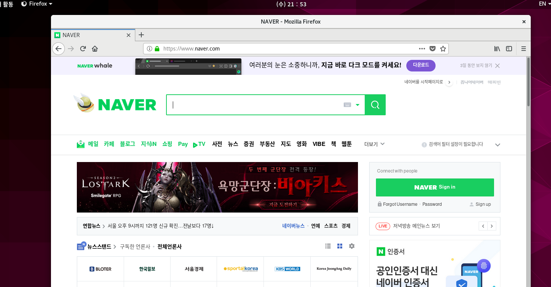Open the Firefox Library icon
The image size is (551, 287).
click(x=497, y=49)
